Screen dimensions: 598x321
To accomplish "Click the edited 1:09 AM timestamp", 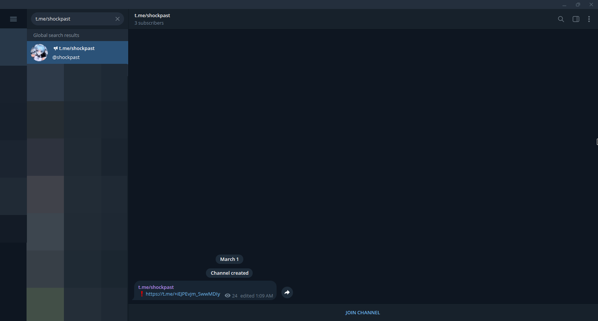I will pyautogui.click(x=256, y=296).
